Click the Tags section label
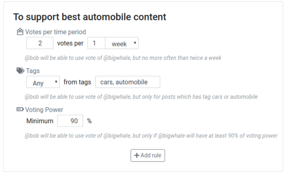This screenshot has width=287, height=174. point(33,71)
